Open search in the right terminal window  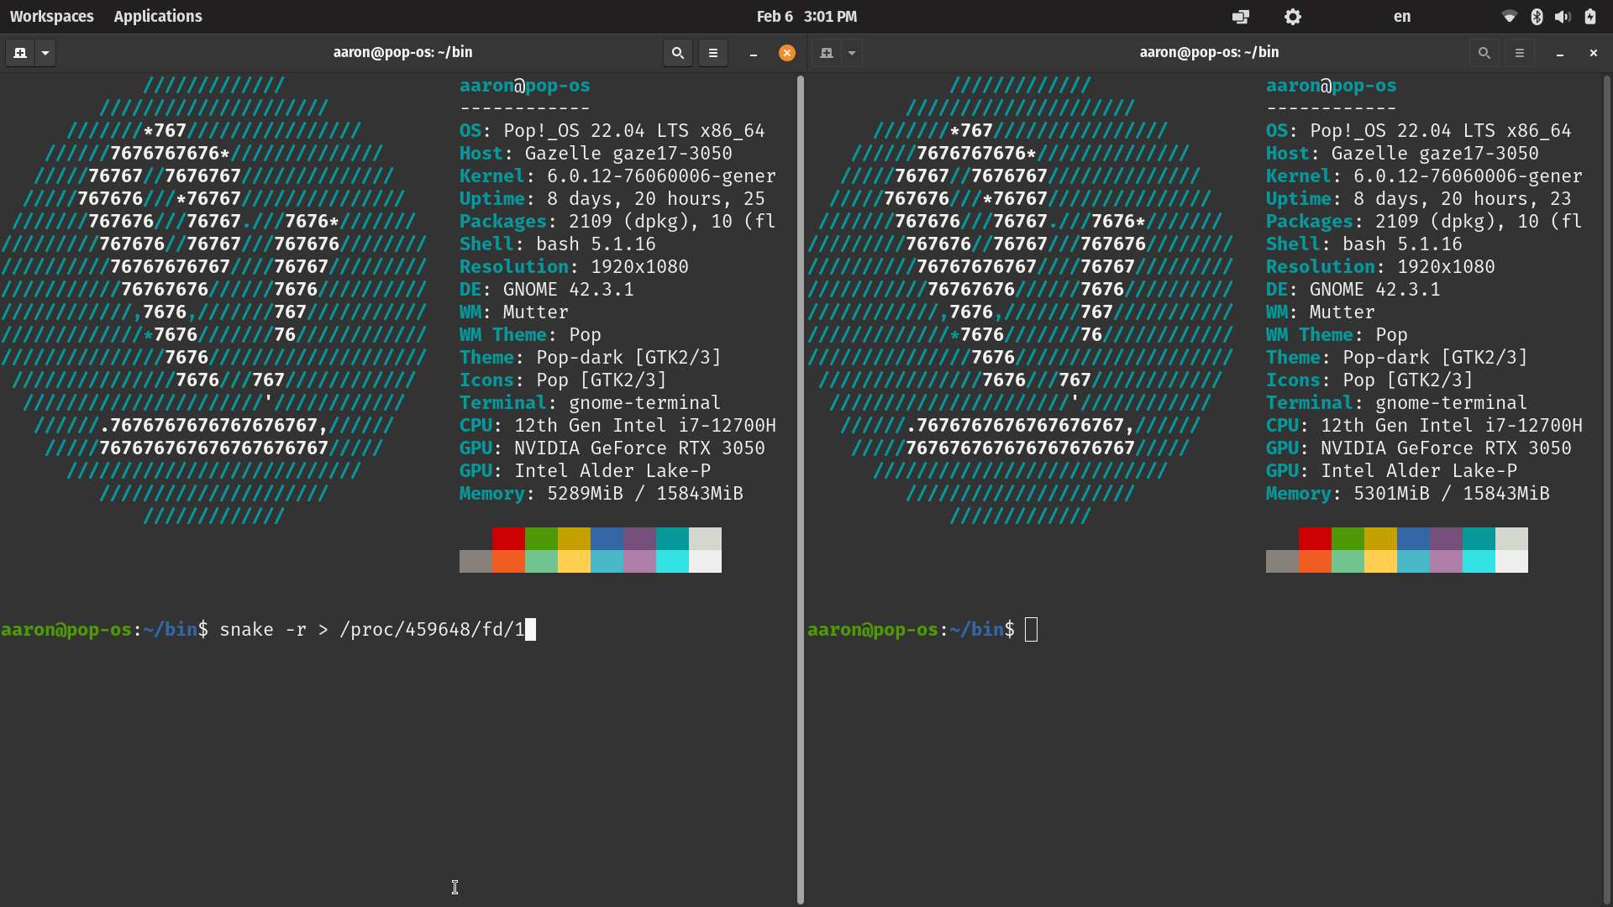[x=1484, y=52]
